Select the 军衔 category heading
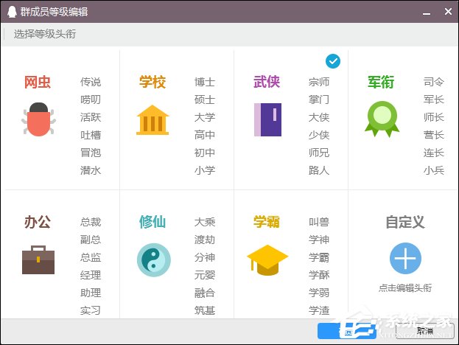Screen dimensions: 459x345 pyautogui.click(x=382, y=82)
